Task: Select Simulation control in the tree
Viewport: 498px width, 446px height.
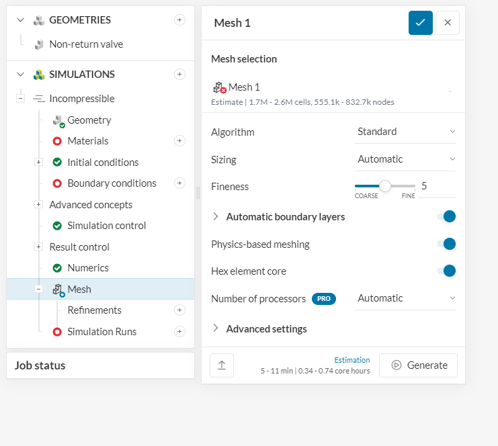Action: click(106, 226)
